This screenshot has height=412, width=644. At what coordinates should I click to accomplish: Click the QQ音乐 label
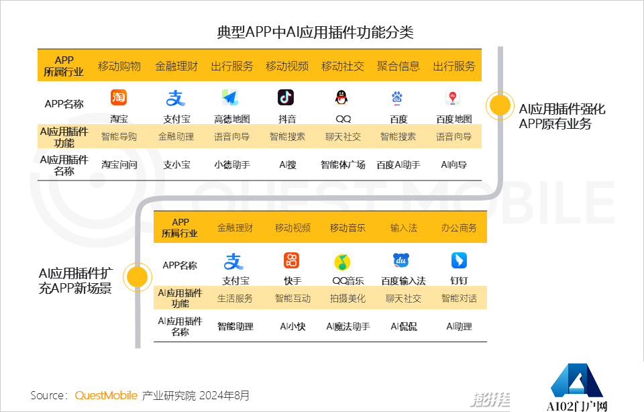point(348,281)
